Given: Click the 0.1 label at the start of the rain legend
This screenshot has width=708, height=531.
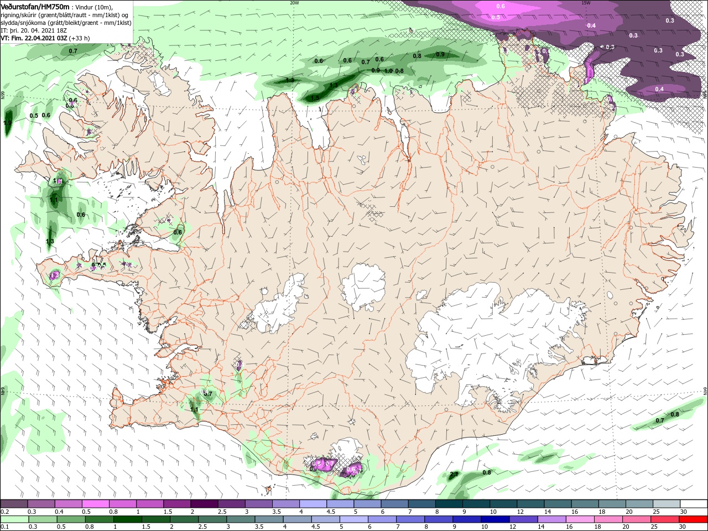Looking at the screenshot, I should pos(4,527).
